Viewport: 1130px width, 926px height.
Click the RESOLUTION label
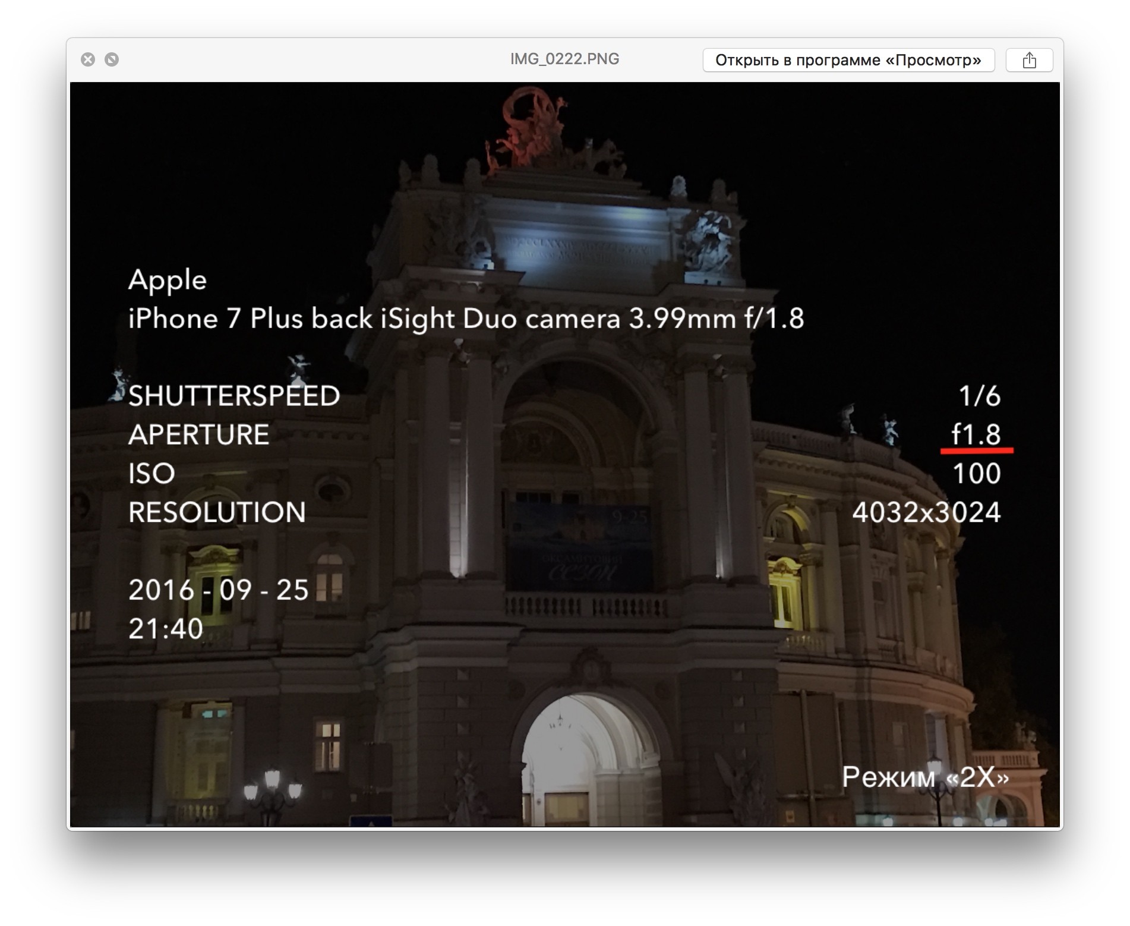click(x=217, y=512)
